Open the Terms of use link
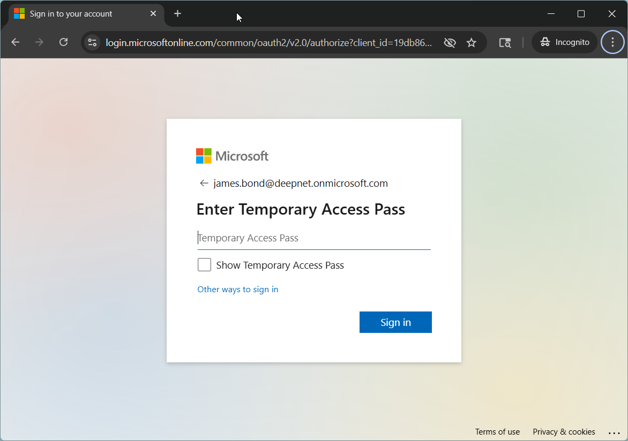The height and width of the screenshot is (441, 628). 497,432
